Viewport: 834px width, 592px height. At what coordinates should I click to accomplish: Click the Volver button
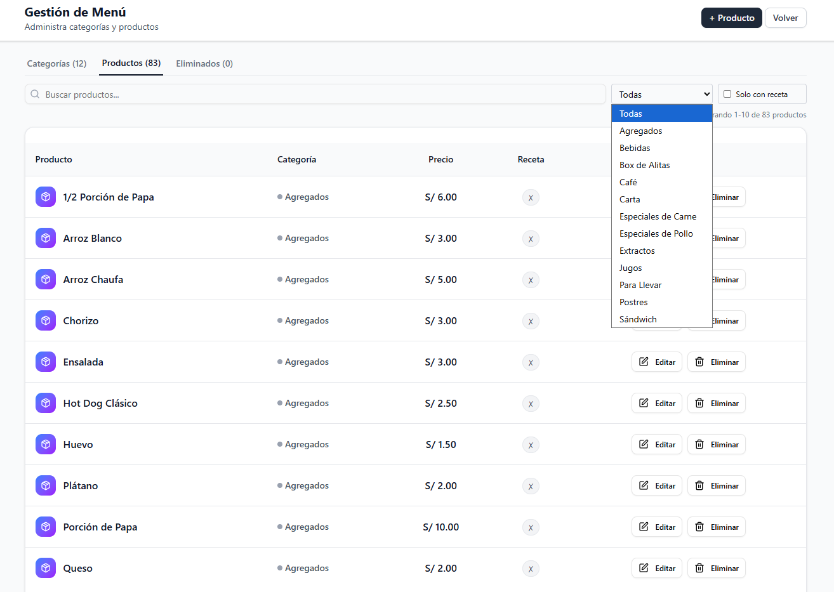[x=785, y=18]
